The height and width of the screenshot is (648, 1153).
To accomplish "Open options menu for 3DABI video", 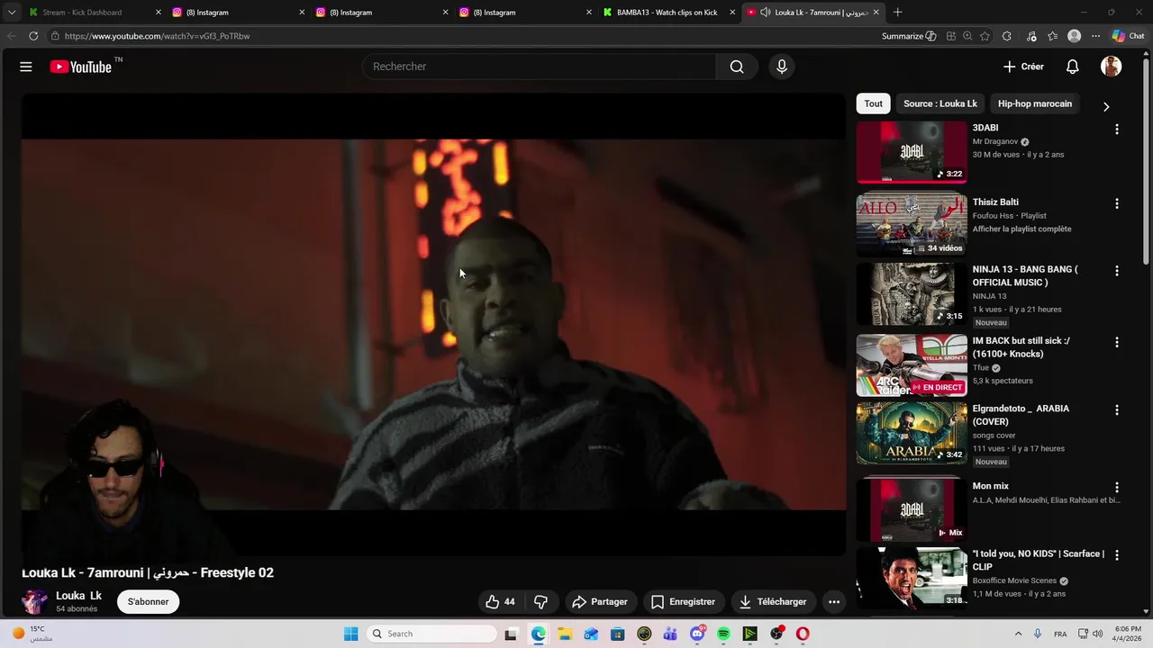I will (1117, 130).
